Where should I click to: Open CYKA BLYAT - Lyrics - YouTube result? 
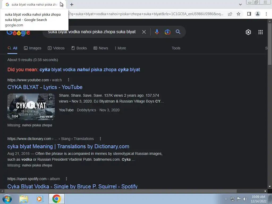click(x=45, y=87)
